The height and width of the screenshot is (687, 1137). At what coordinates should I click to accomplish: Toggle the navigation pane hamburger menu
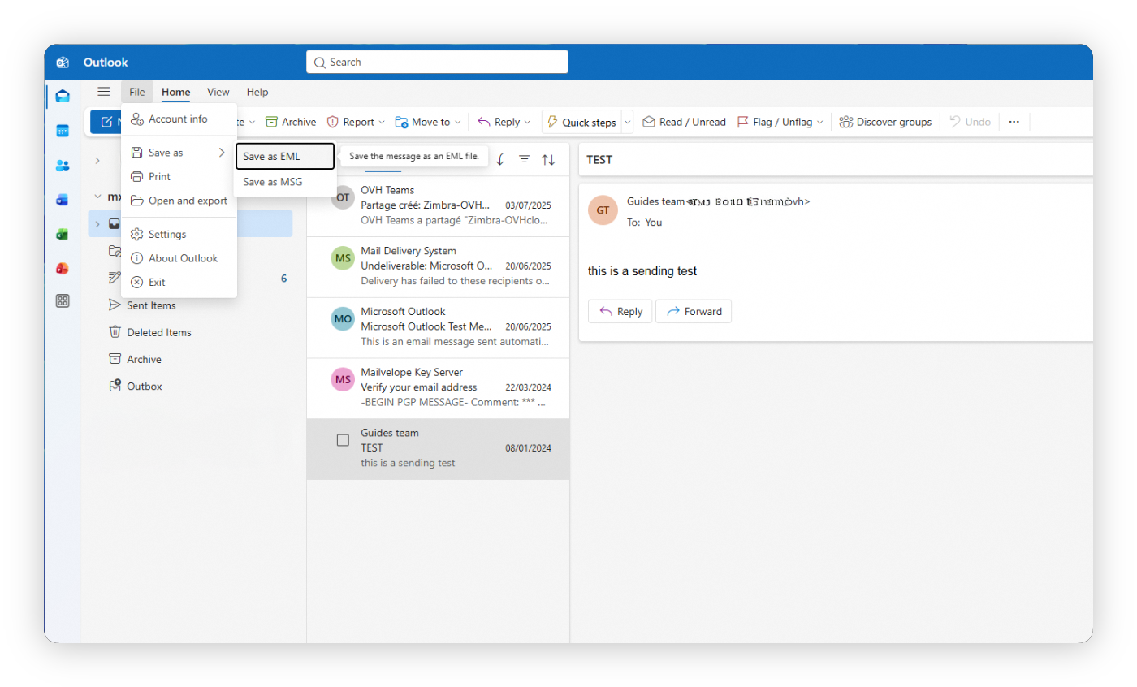coord(103,91)
